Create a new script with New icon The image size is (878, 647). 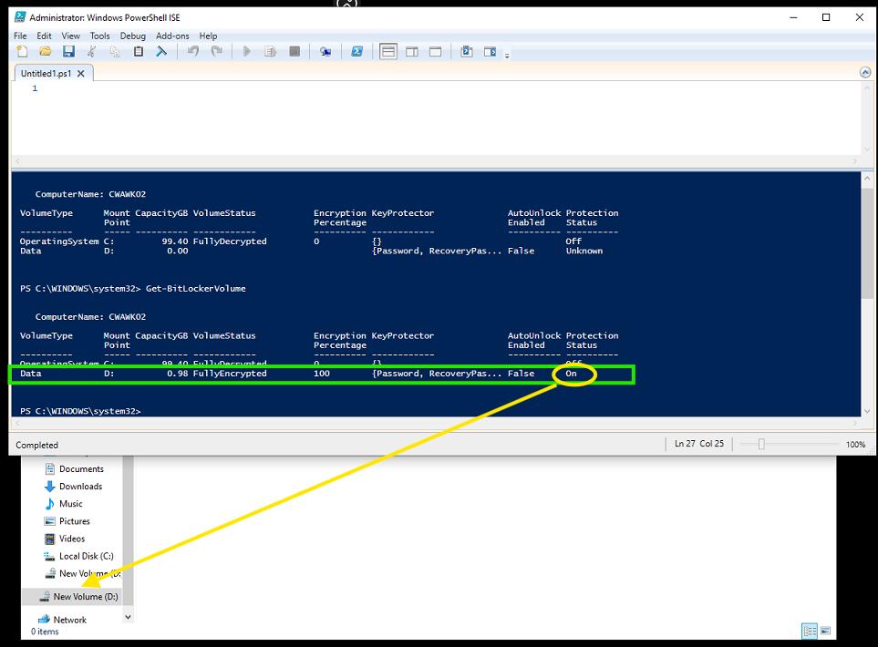tap(22, 52)
